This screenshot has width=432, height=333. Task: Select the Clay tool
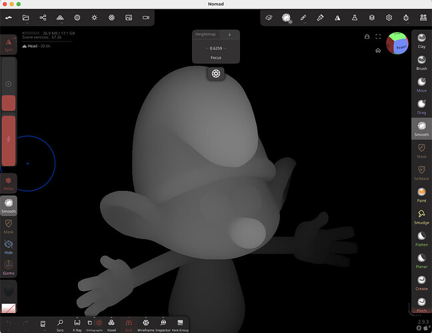(421, 41)
